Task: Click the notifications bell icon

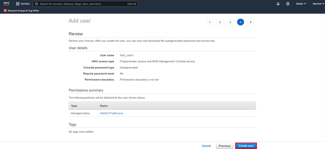Action: click(278, 4)
